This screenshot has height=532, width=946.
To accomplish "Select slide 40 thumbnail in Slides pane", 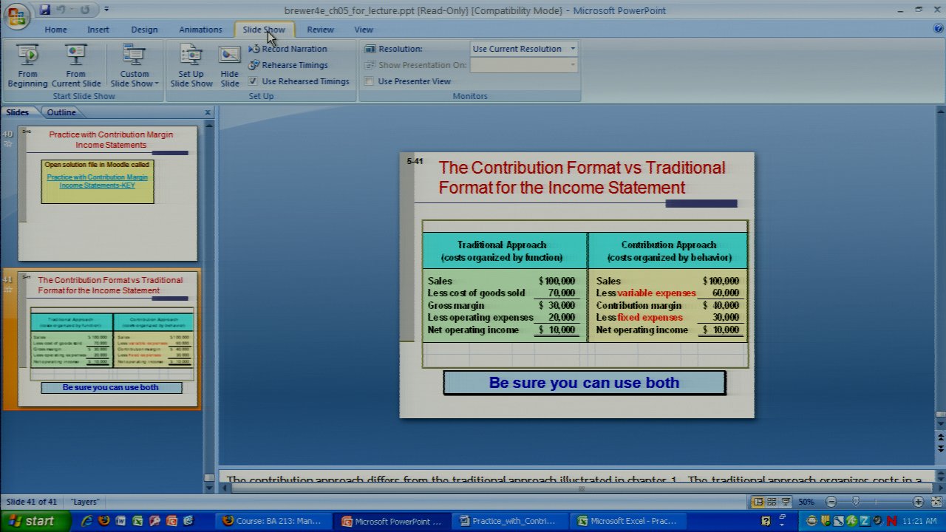I will [108, 194].
